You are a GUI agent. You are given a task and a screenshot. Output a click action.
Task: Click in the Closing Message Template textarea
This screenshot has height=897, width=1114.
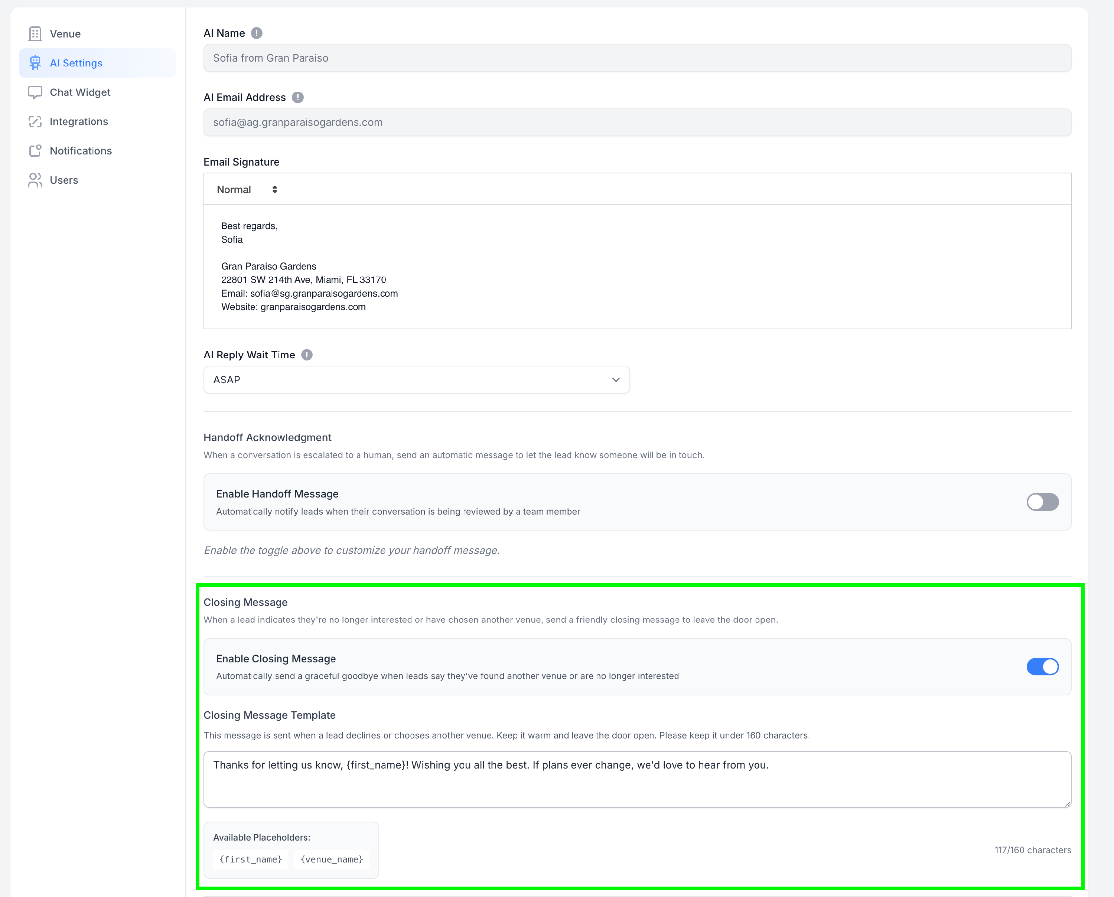coord(636,779)
